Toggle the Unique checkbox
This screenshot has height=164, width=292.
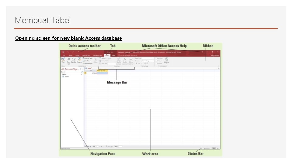click(156, 61)
